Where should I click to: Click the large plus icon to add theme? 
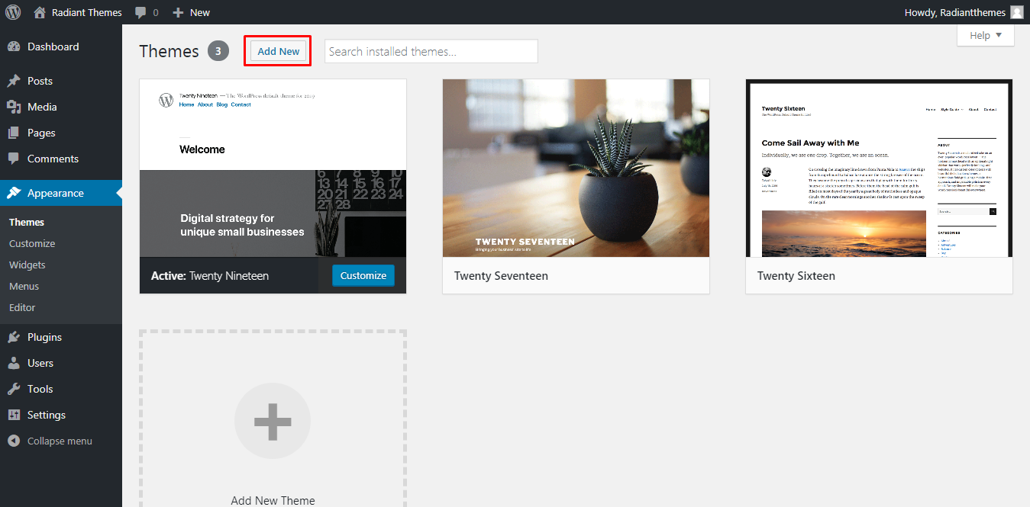273,422
